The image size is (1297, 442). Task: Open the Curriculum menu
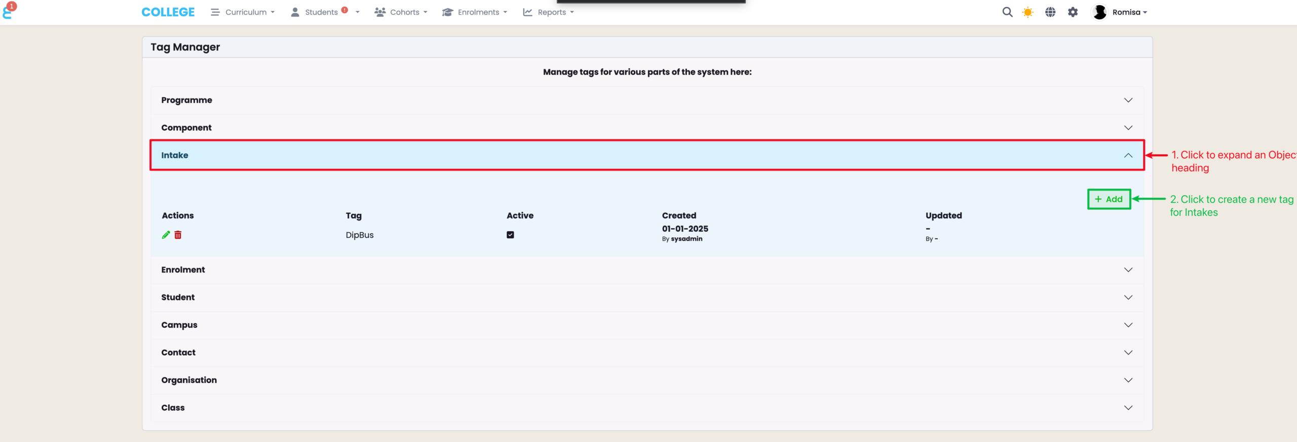[243, 12]
